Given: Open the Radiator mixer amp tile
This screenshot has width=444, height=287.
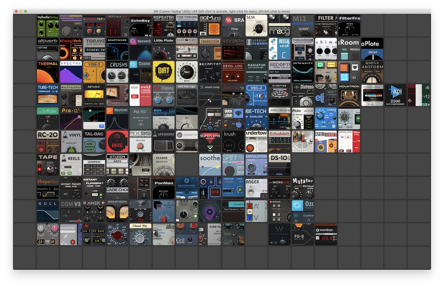Looking at the screenshot, I should tap(256, 72).
